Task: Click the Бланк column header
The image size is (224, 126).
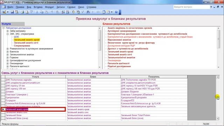Action: 93,77
